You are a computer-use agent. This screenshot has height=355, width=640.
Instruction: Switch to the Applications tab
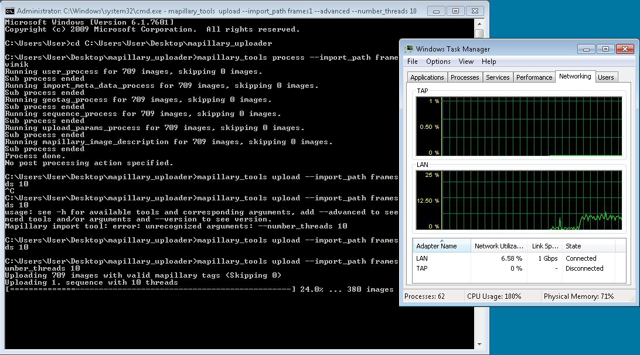pyautogui.click(x=427, y=77)
